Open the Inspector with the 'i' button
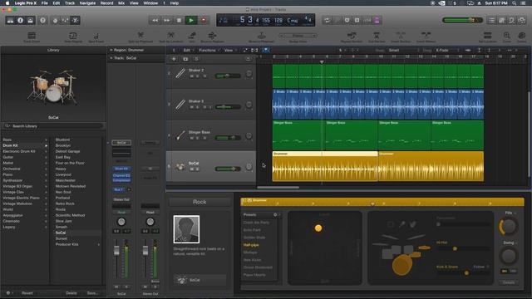 [20, 20]
